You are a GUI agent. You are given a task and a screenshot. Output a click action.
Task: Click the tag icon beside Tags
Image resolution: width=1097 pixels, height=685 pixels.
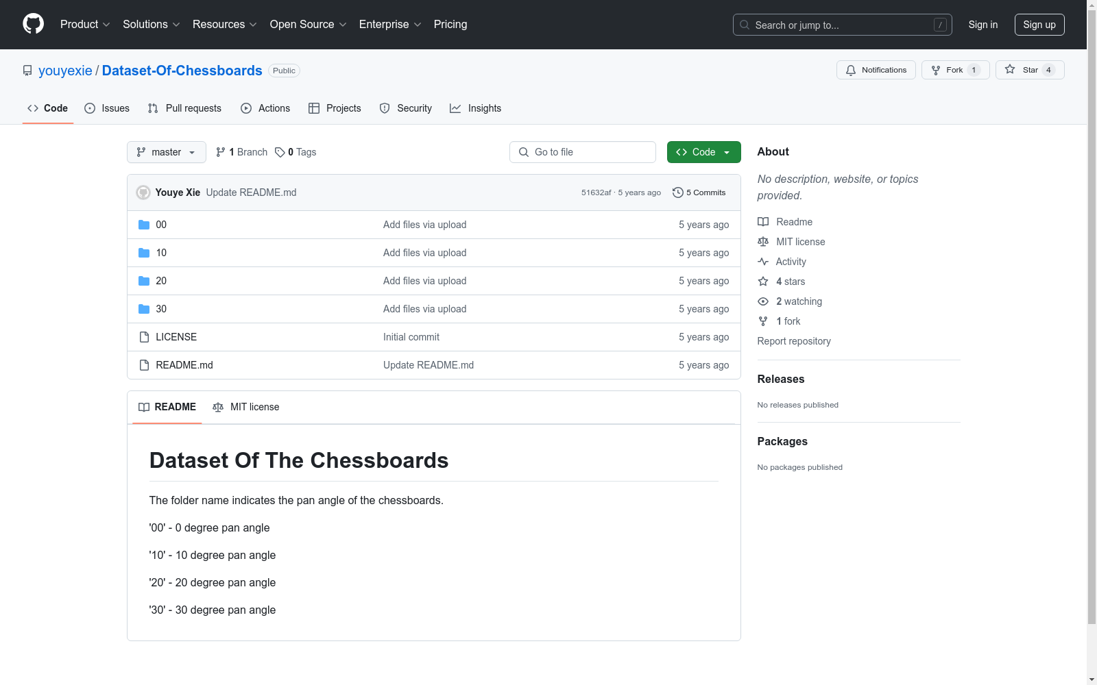(280, 152)
